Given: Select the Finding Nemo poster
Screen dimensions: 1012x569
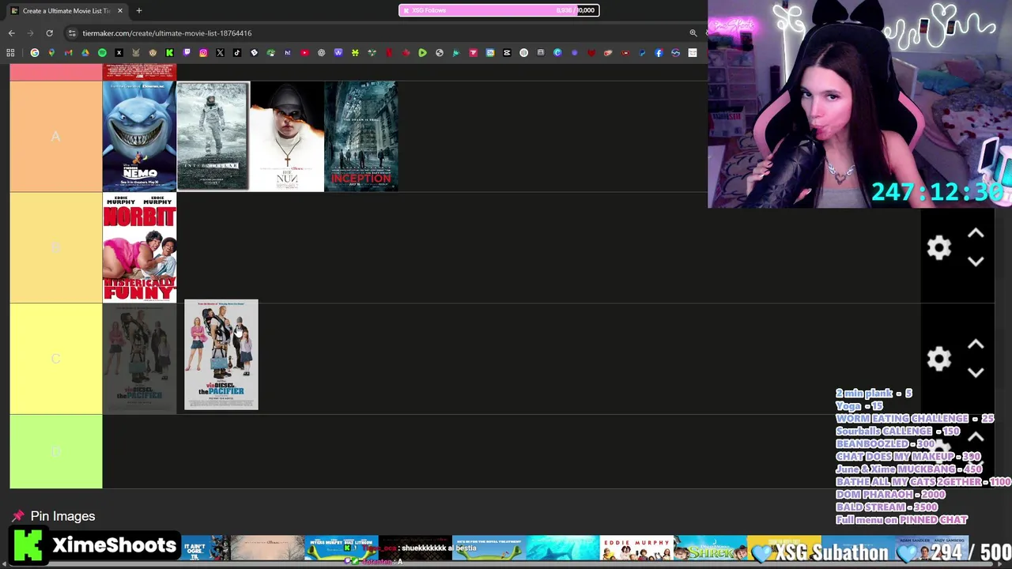Looking at the screenshot, I should tap(139, 136).
